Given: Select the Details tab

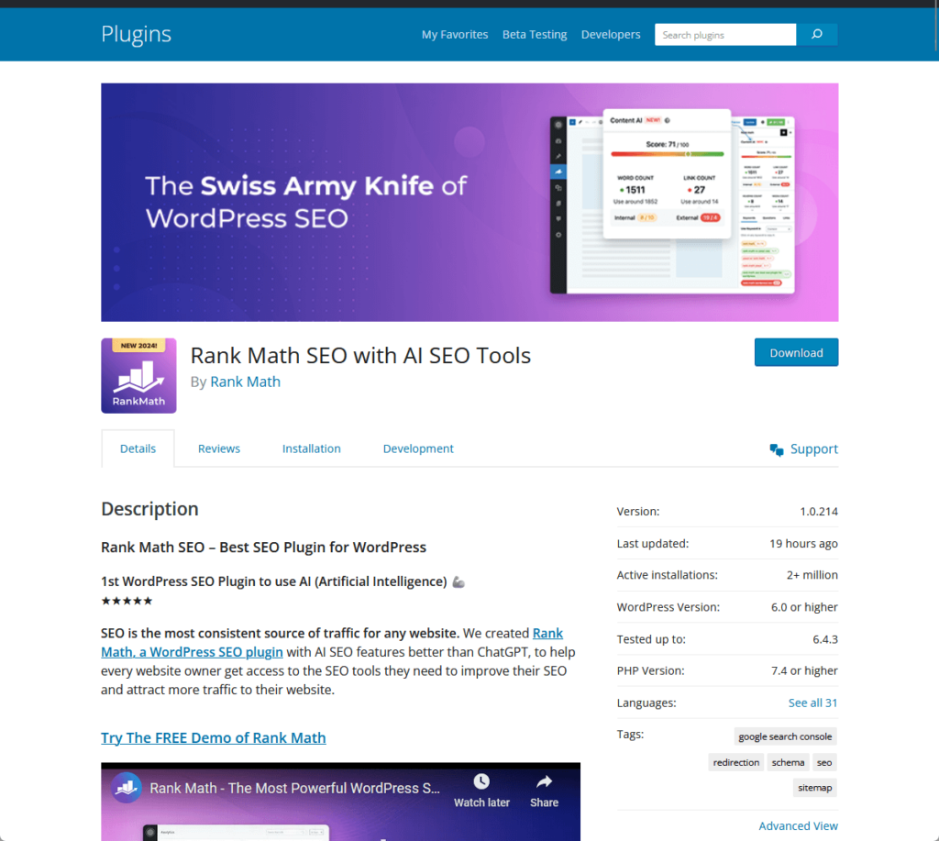Looking at the screenshot, I should click(x=138, y=448).
